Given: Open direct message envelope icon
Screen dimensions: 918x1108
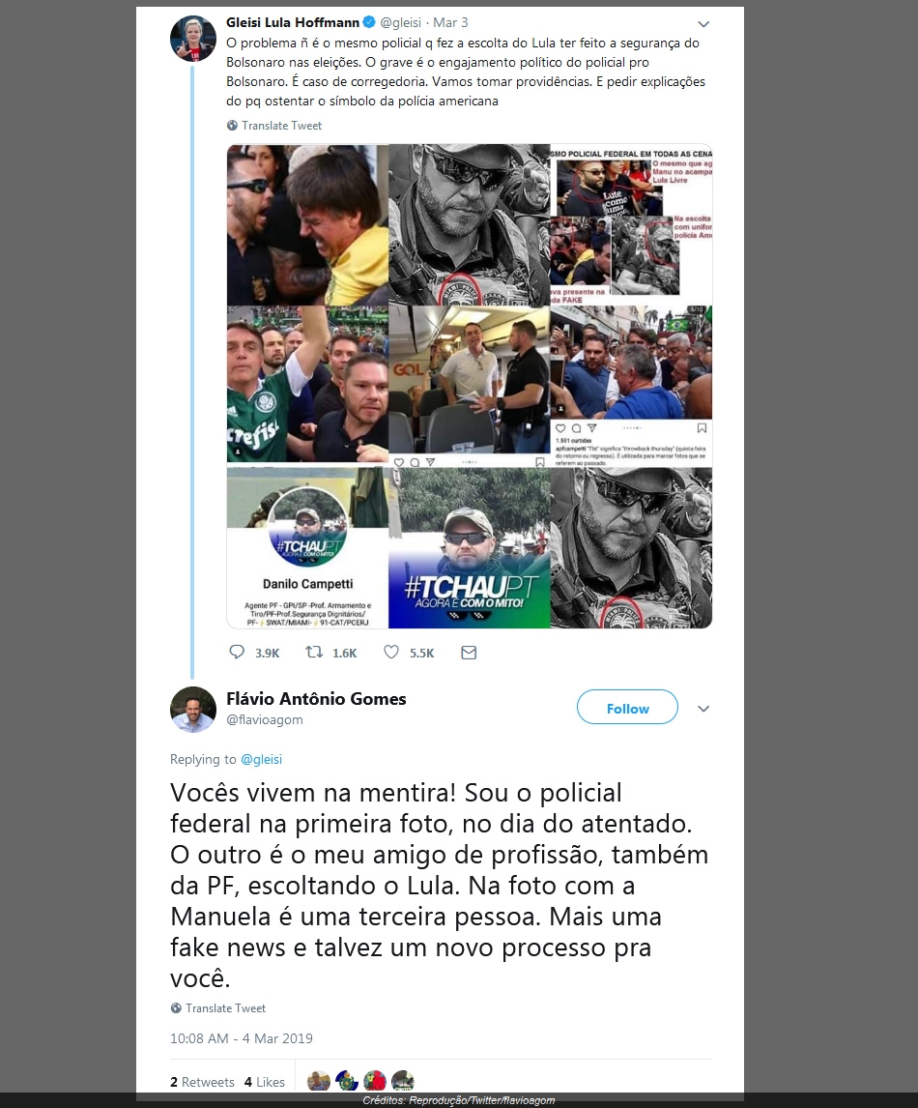Looking at the screenshot, I should click(469, 653).
